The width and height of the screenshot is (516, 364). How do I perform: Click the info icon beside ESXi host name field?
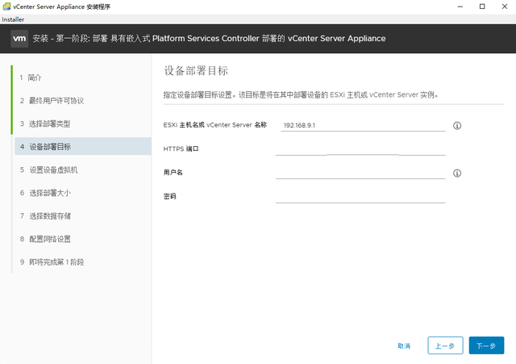coord(457,126)
